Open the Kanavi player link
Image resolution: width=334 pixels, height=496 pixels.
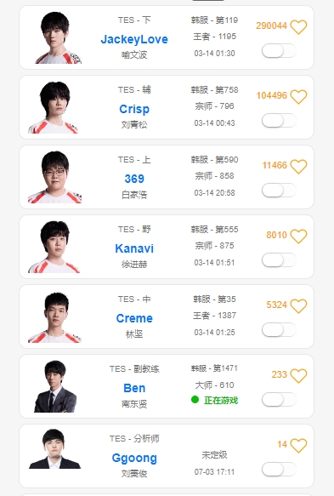[x=134, y=248]
